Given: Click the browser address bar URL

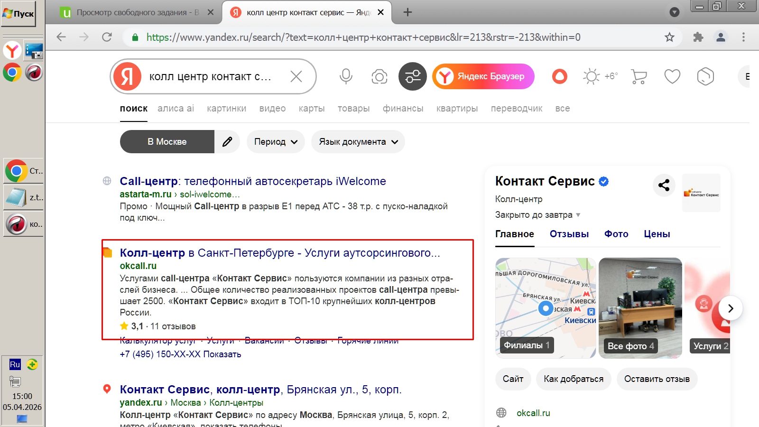Looking at the screenshot, I should (x=363, y=37).
